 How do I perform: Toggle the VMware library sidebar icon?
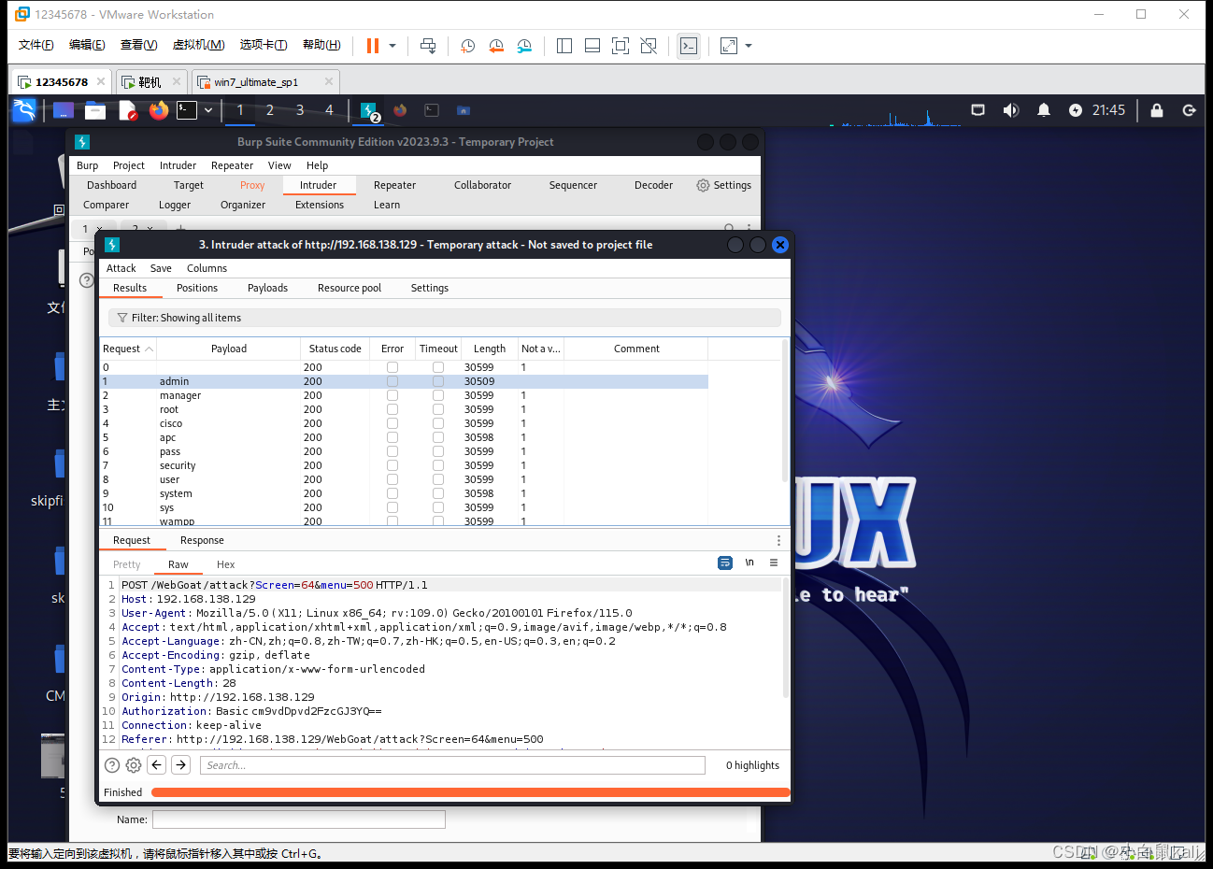pos(564,46)
